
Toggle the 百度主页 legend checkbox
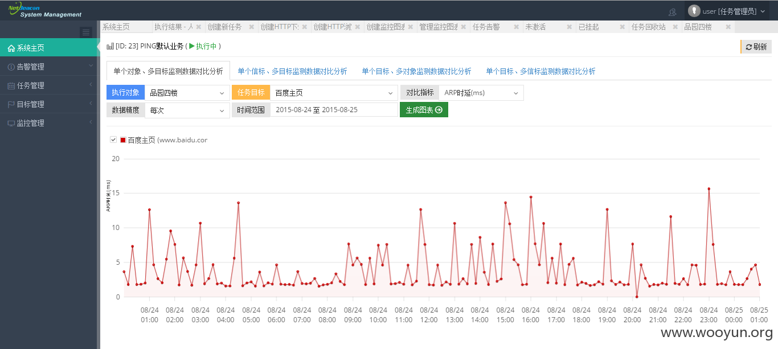coord(113,139)
